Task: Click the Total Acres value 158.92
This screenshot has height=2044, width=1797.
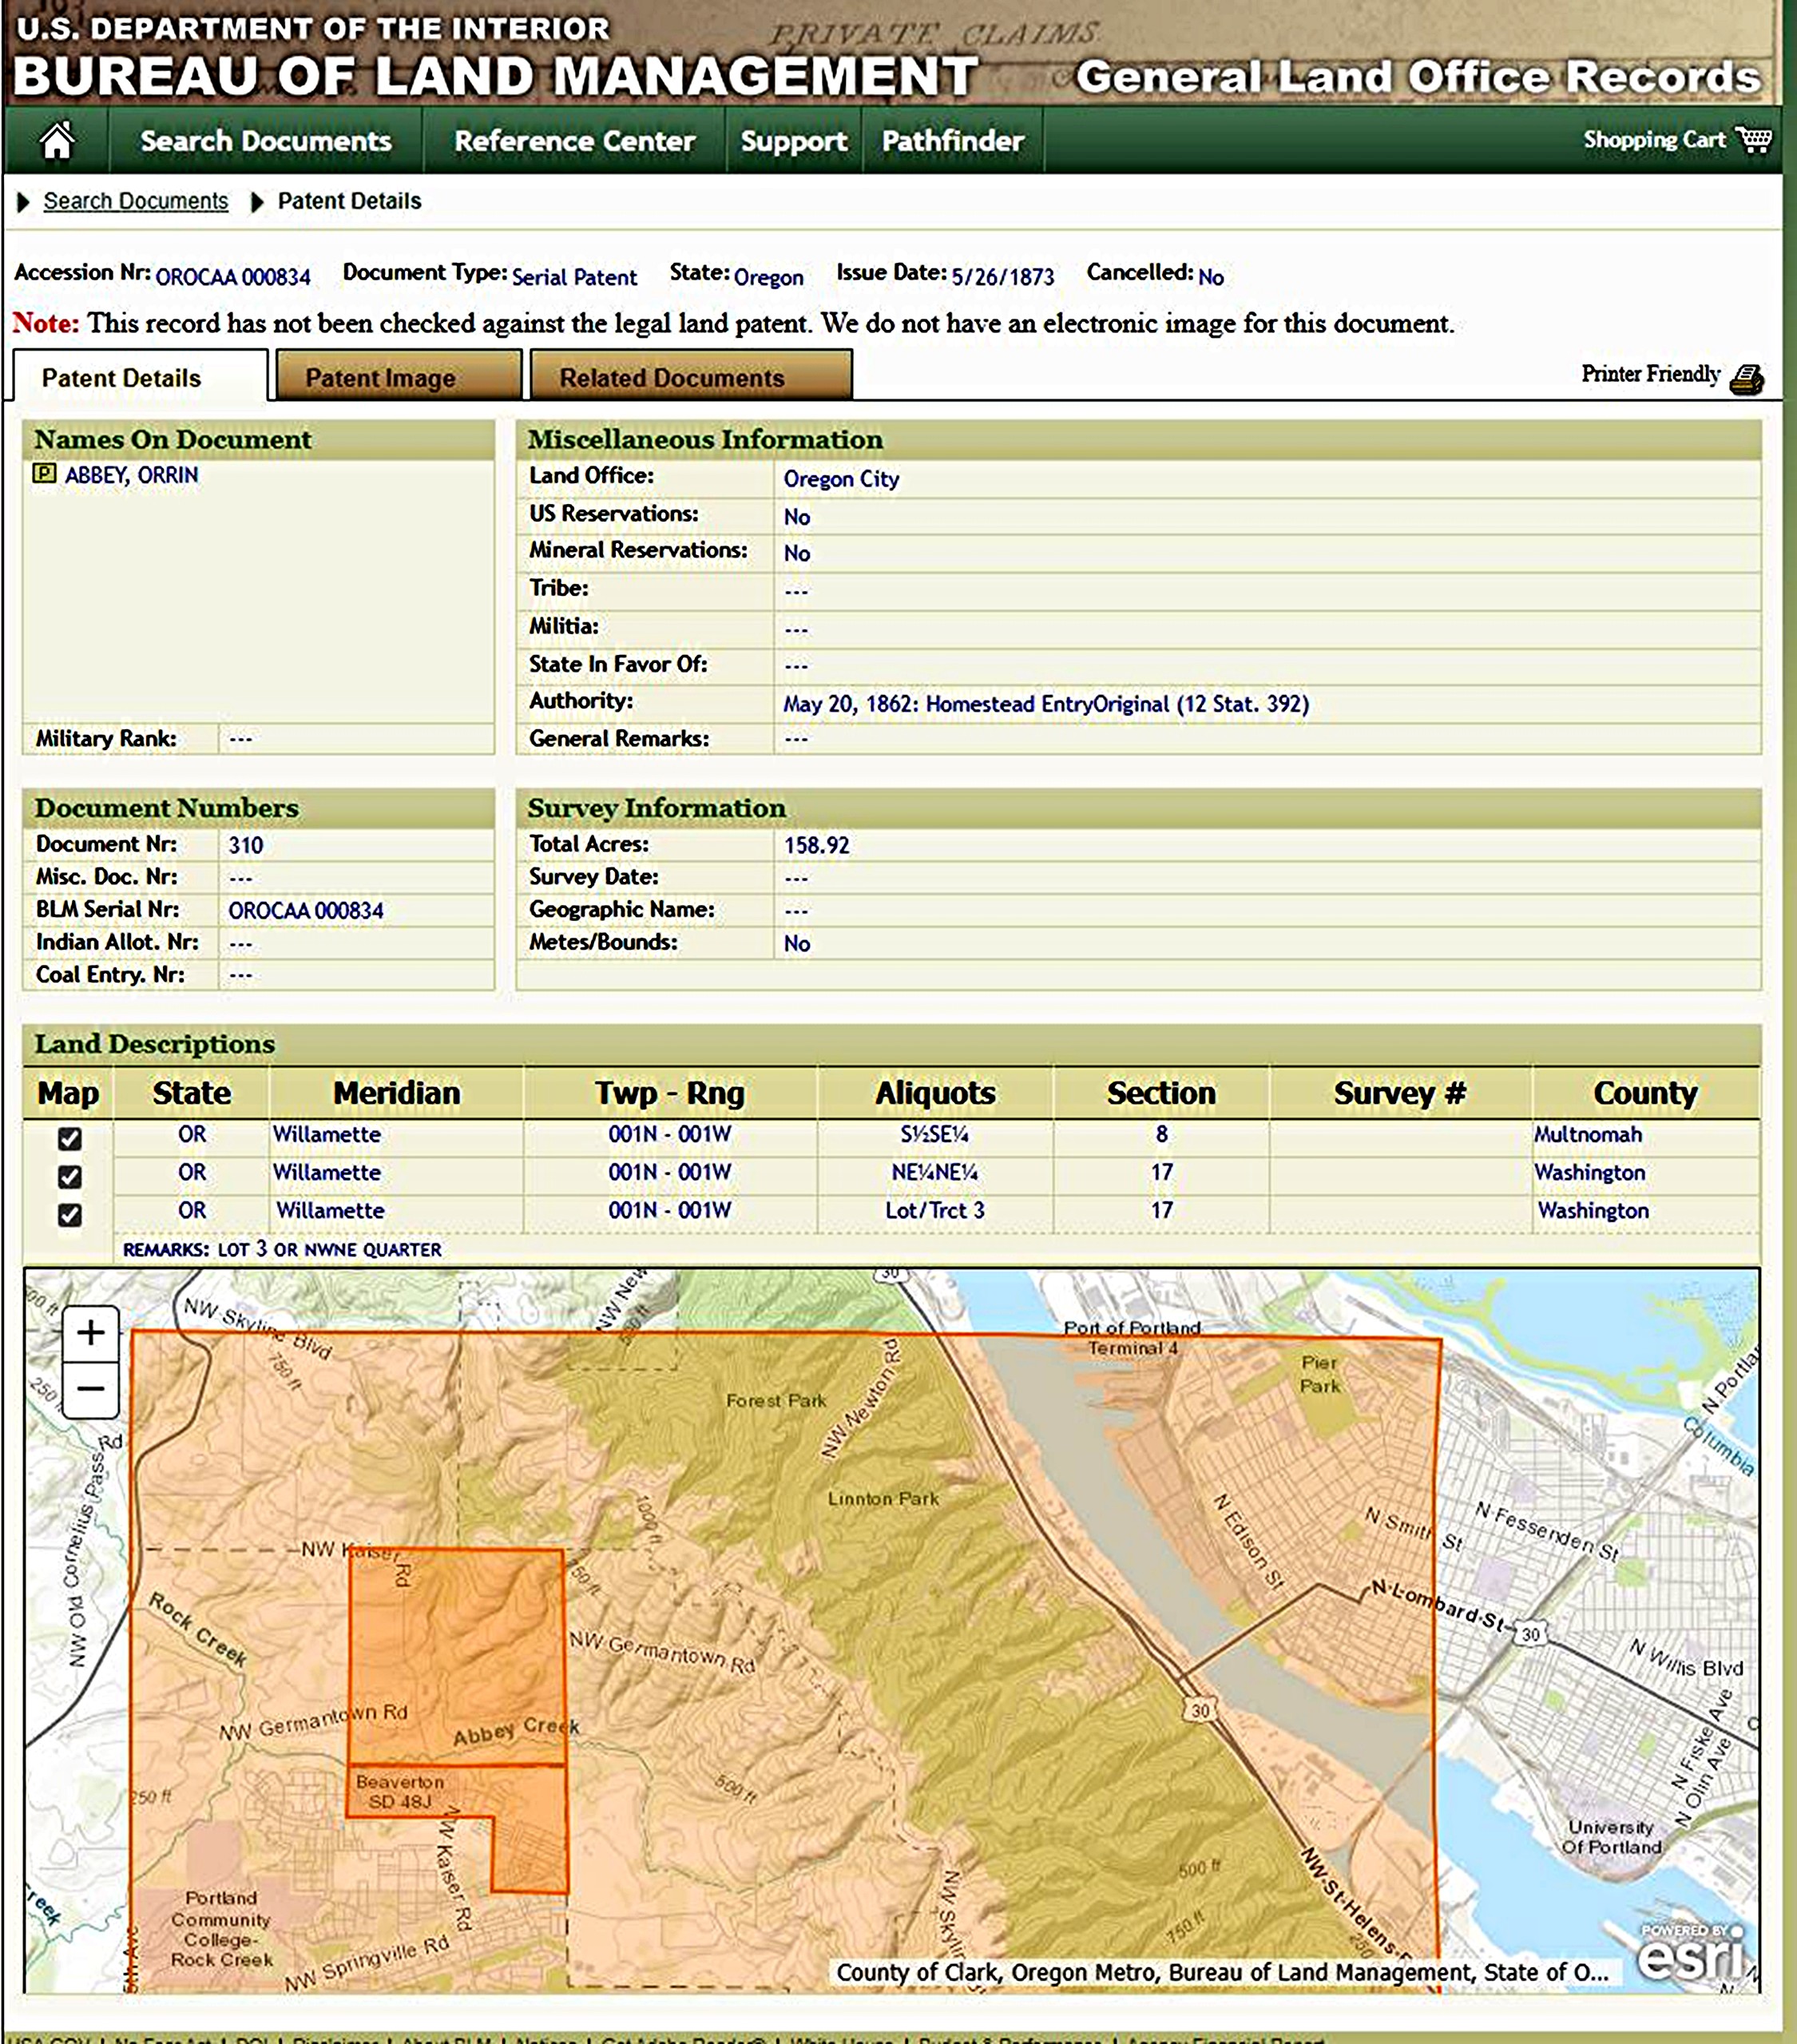Action: [817, 845]
